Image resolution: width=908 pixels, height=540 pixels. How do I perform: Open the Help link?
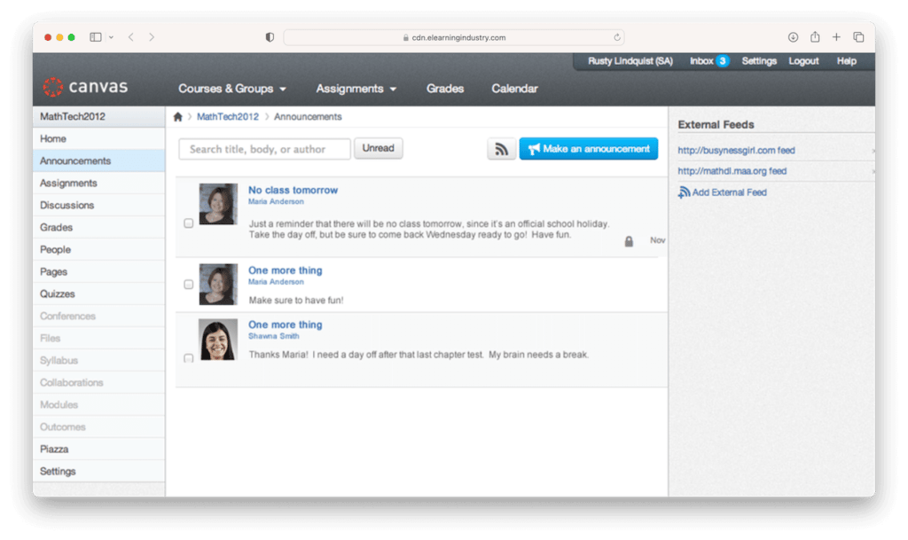pyautogui.click(x=846, y=61)
